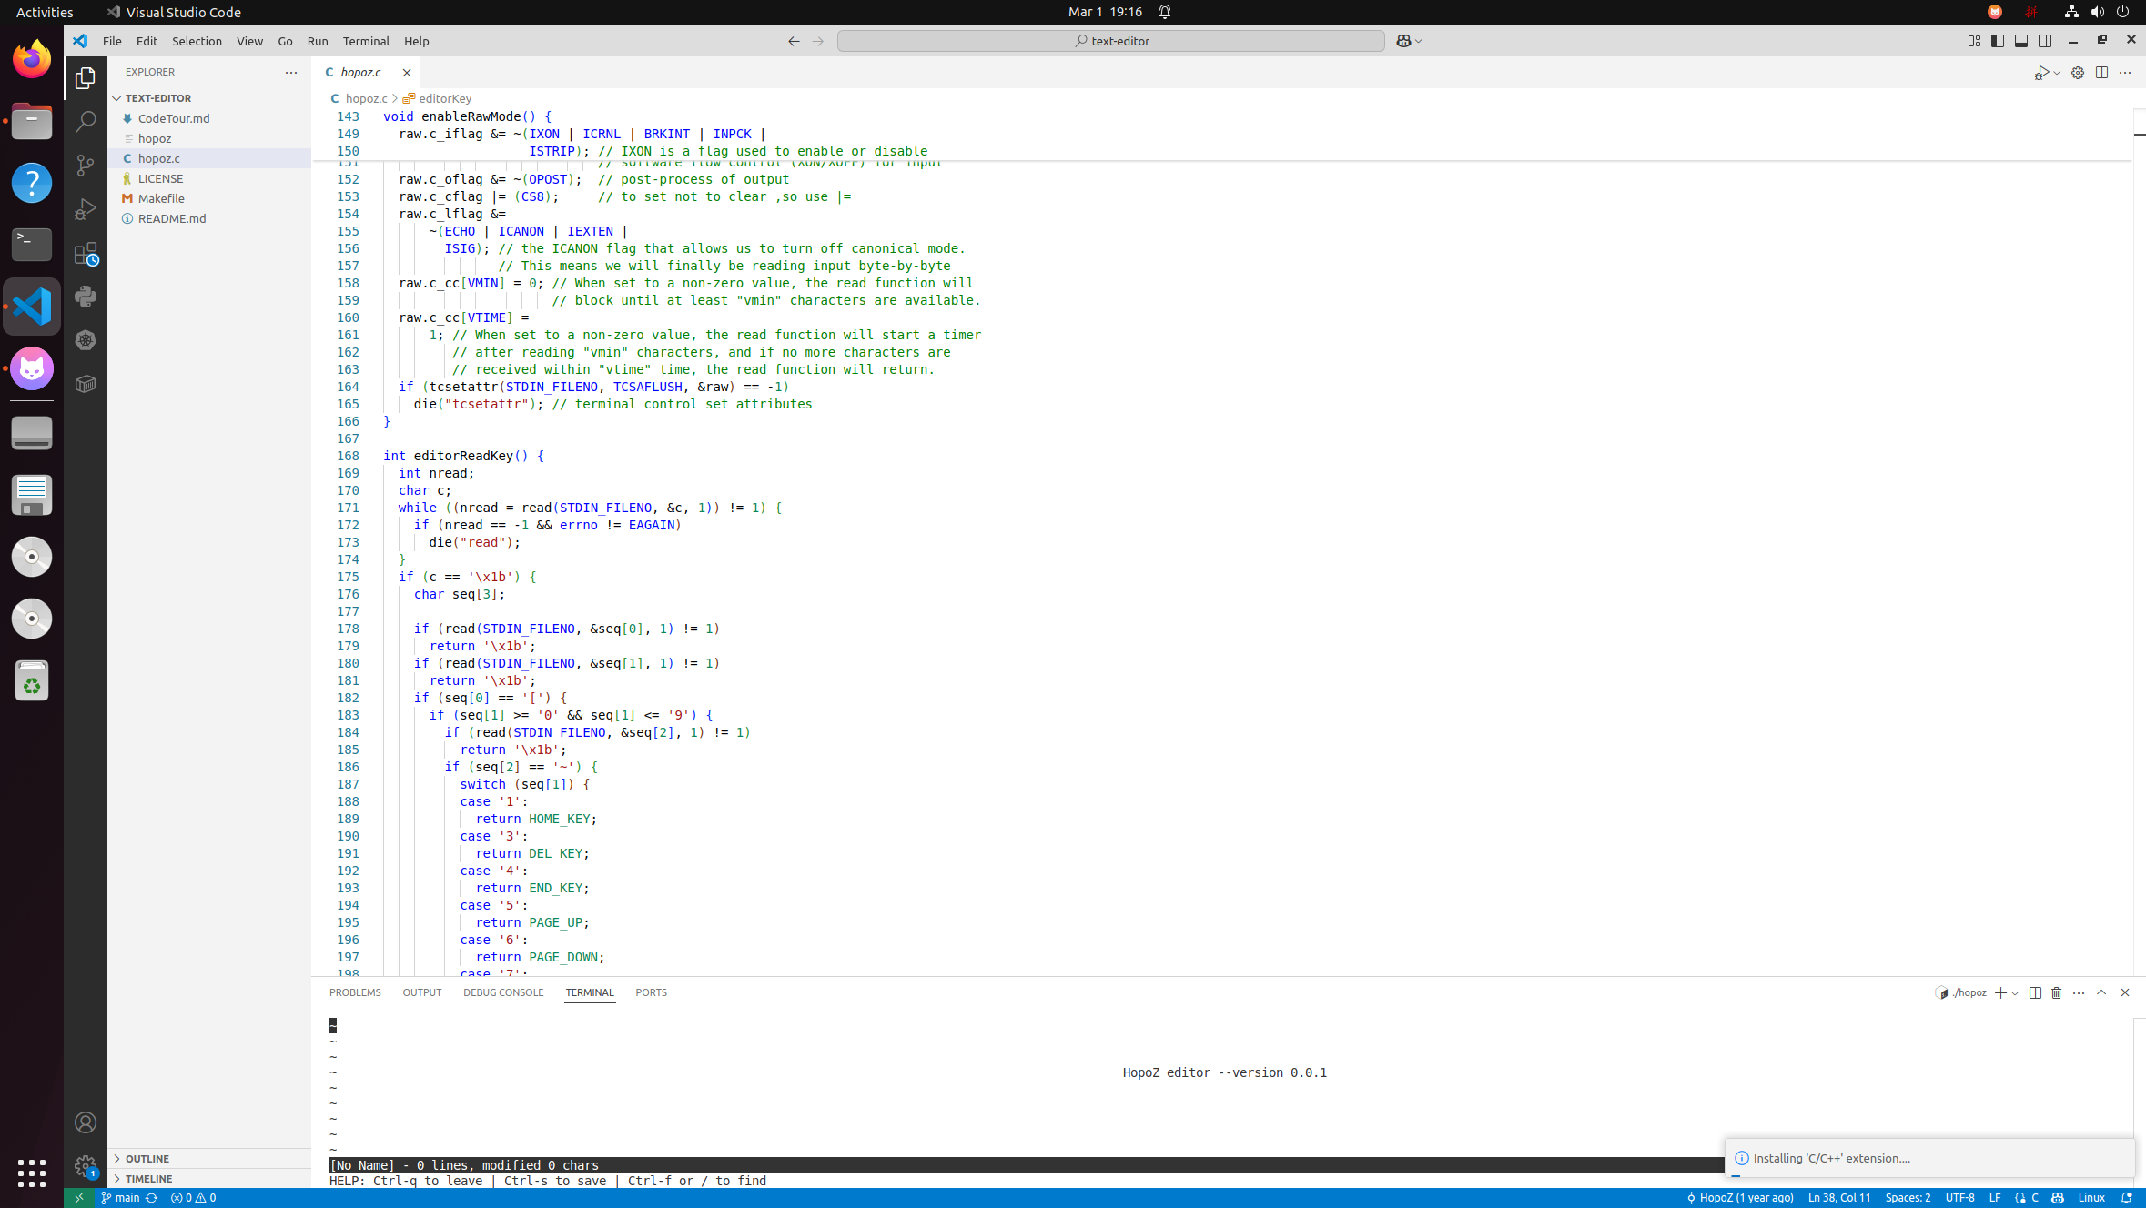2146x1208 pixels.
Task: Click the Accounts icon
Action: [x=86, y=1122]
